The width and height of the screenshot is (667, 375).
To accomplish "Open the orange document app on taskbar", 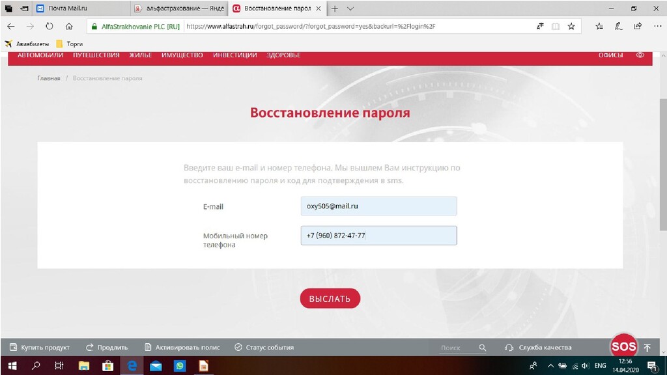I will [x=203, y=366].
